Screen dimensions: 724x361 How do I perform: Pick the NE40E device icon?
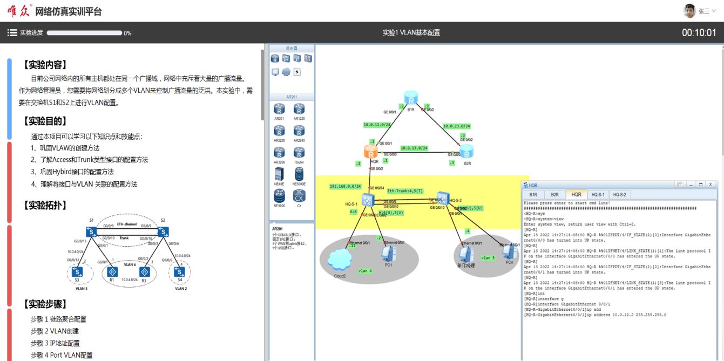click(279, 174)
